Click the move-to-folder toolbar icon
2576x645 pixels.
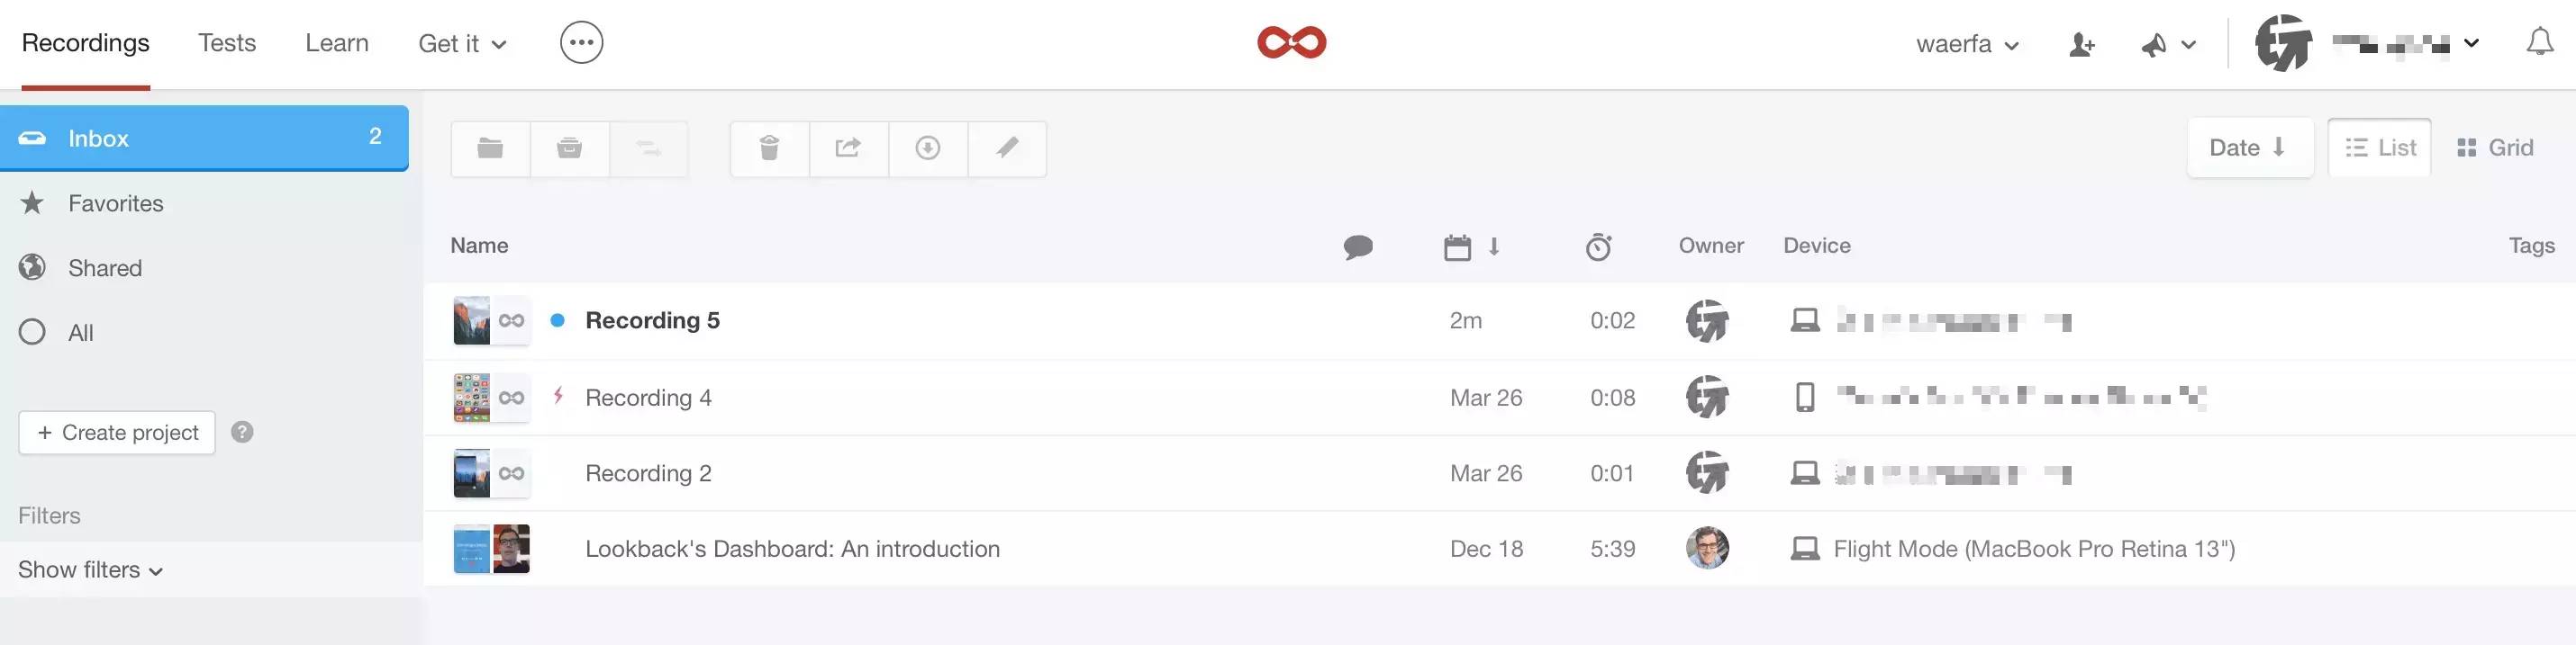490,148
